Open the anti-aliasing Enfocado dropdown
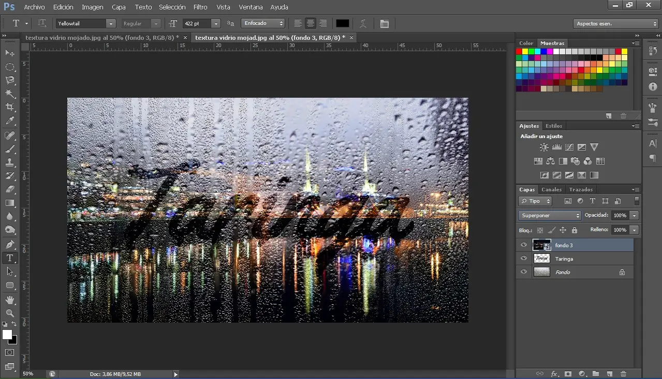 (x=263, y=23)
